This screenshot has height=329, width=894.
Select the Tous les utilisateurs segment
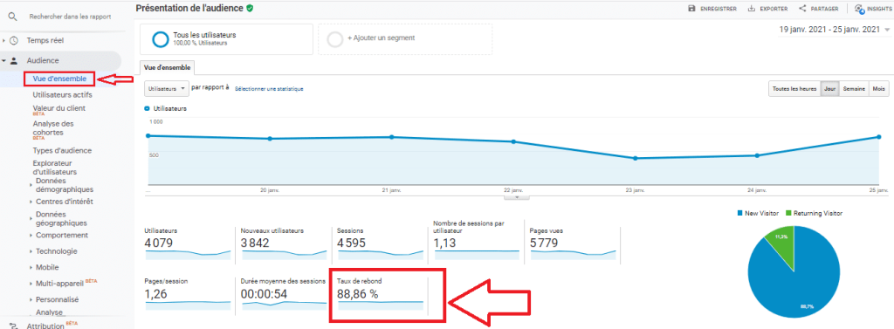226,38
